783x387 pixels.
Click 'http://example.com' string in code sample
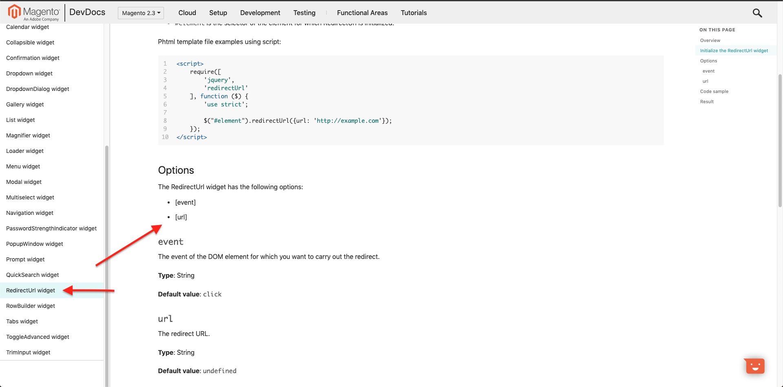tap(347, 121)
